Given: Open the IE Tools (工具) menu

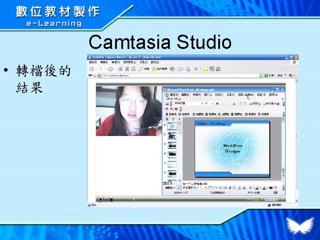Looking at the screenshot, I should [x=144, y=62].
